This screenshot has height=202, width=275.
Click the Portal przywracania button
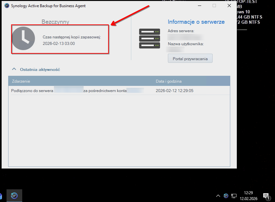click(x=190, y=59)
